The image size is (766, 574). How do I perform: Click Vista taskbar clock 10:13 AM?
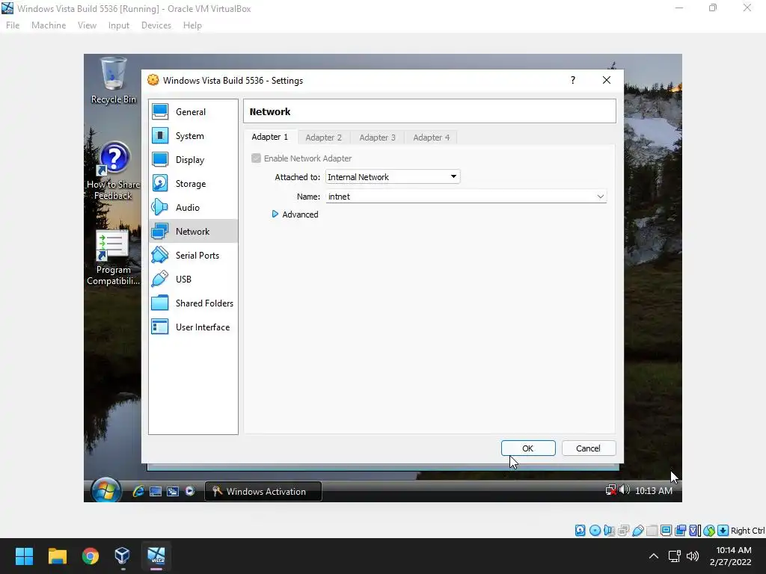pos(654,490)
